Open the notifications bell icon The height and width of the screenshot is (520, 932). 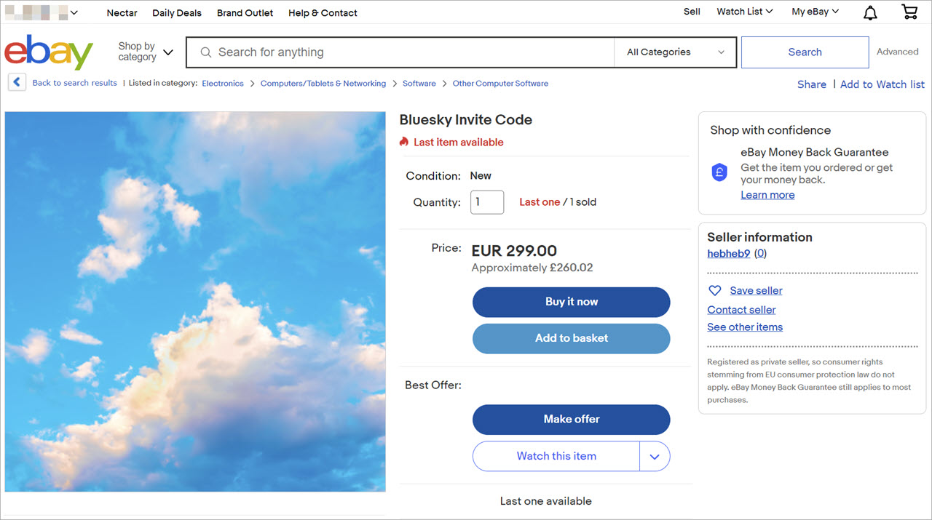tap(870, 12)
